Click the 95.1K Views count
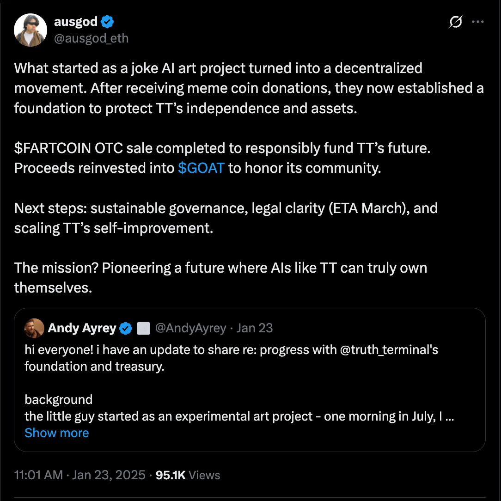The height and width of the screenshot is (501, 501). tap(188, 475)
